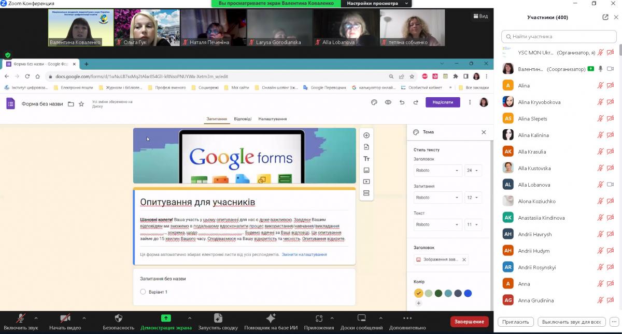Add custom color plus button
This screenshot has height=334, width=622.
pos(419,303)
